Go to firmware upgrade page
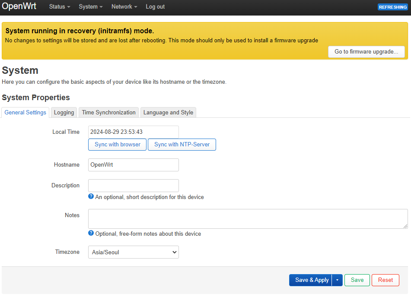The height and width of the screenshot is (297, 411). point(366,52)
